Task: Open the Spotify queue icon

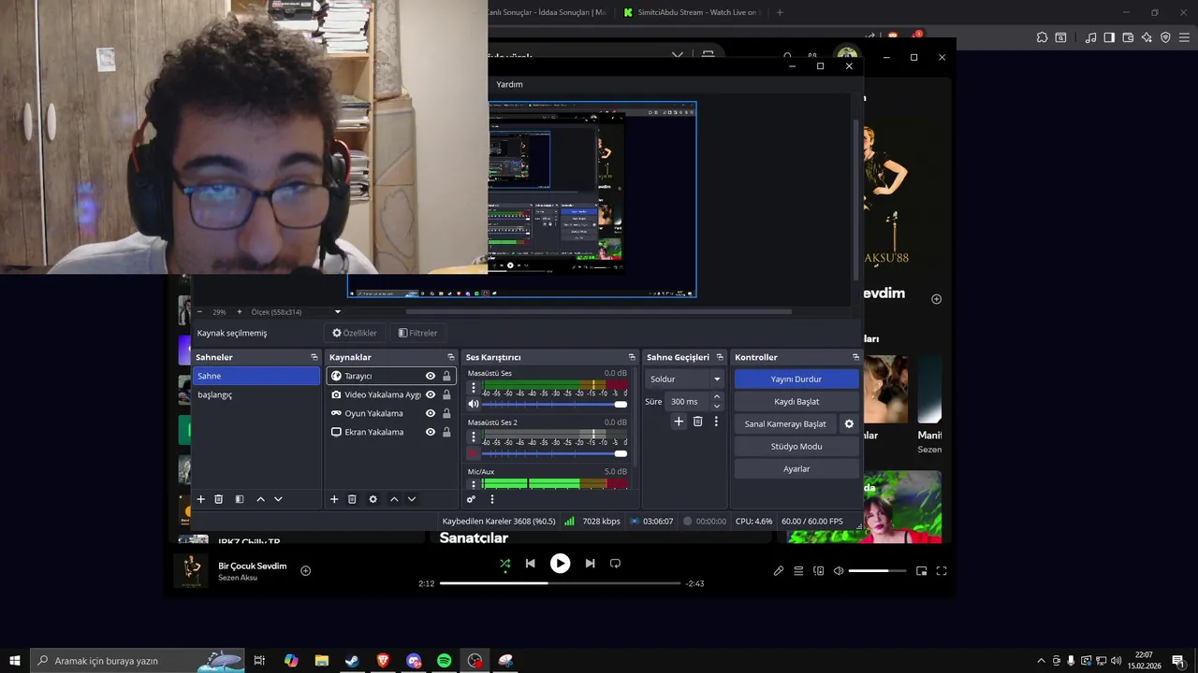Action: 798,571
